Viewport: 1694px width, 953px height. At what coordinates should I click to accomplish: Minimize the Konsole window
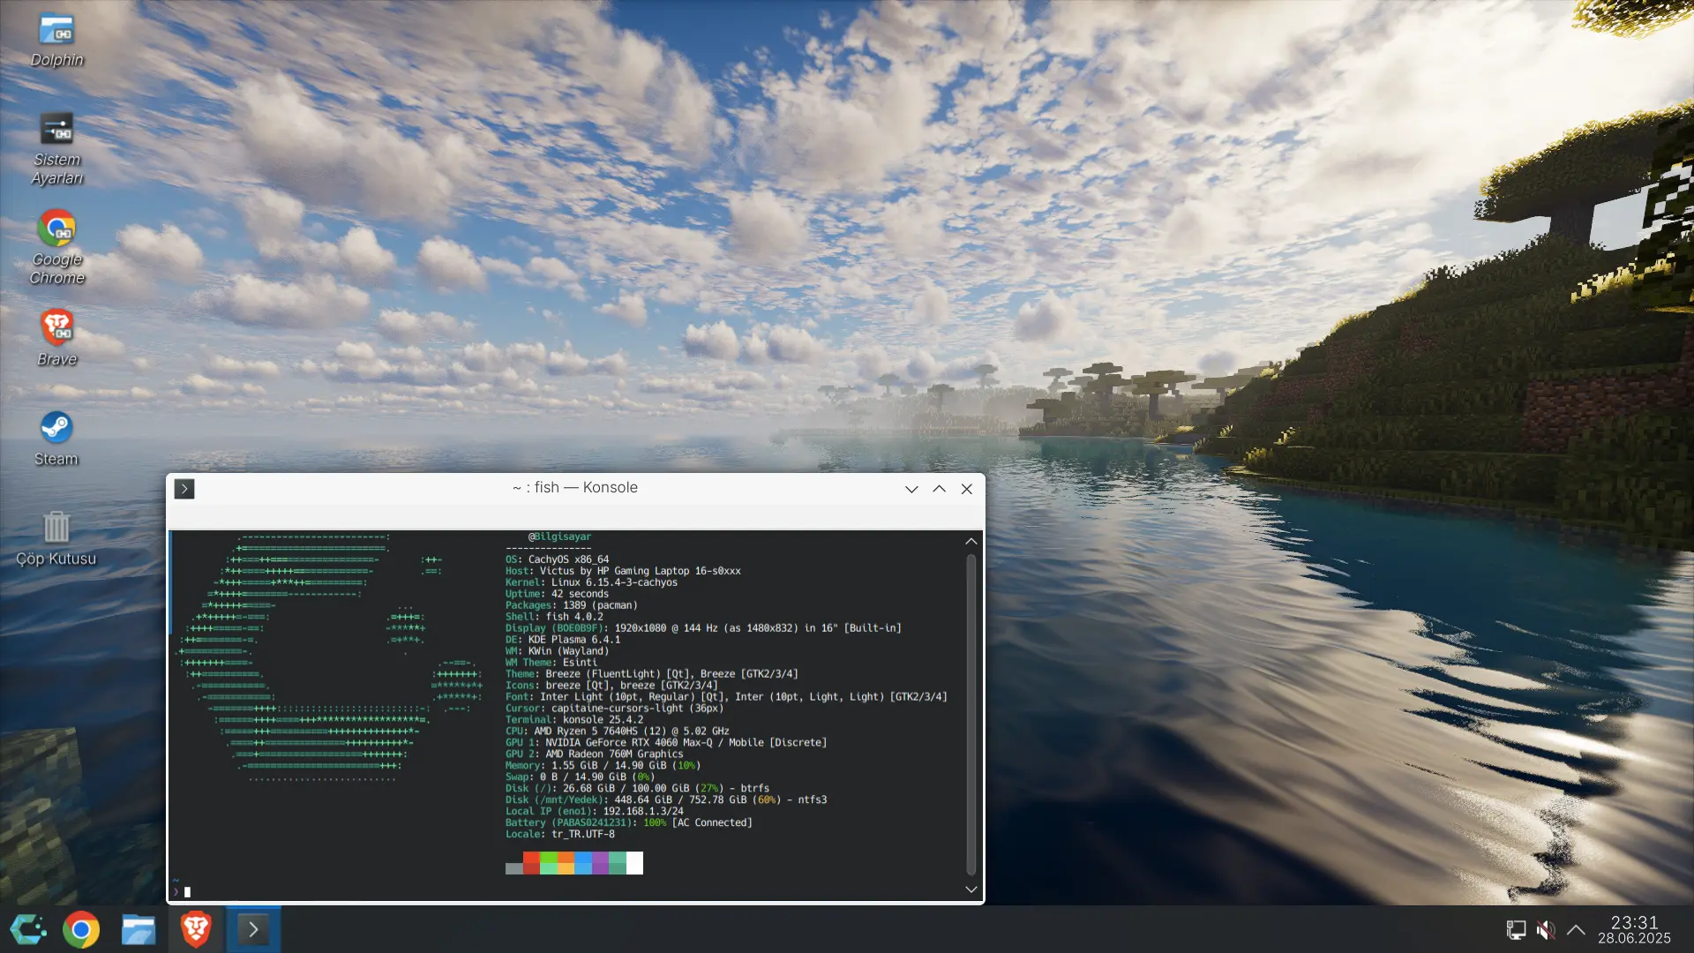point(911,489)
